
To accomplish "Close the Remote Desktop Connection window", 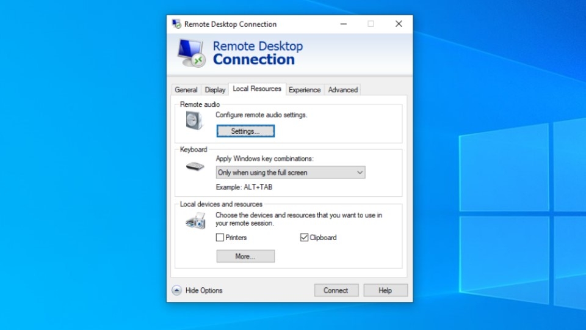I will point(399,24).
